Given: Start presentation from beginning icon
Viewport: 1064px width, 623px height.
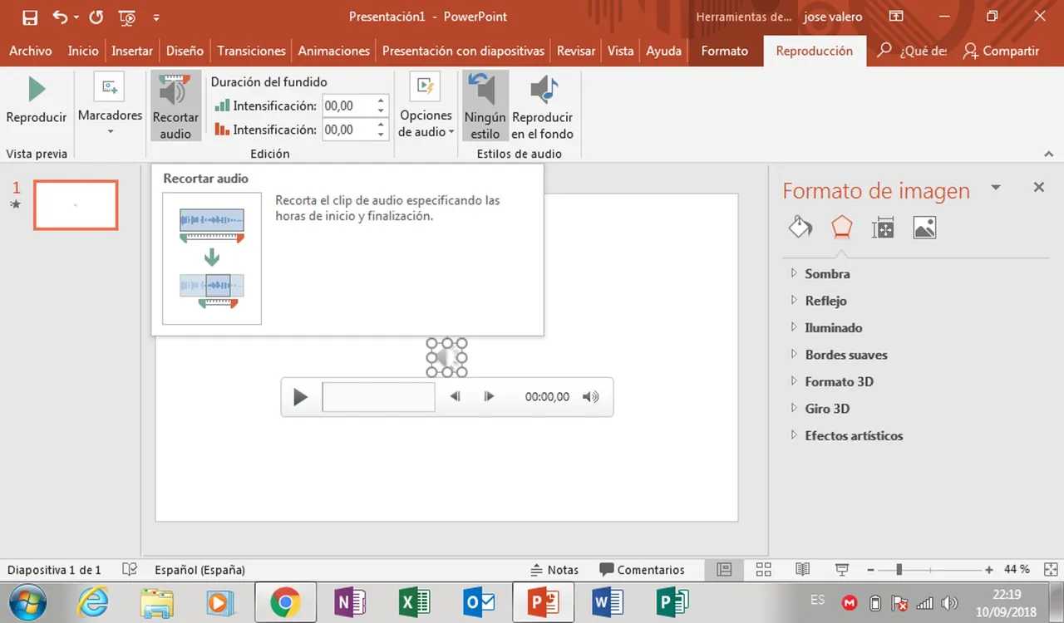Looking at the screenshot, I should click(x=127, y=17).
